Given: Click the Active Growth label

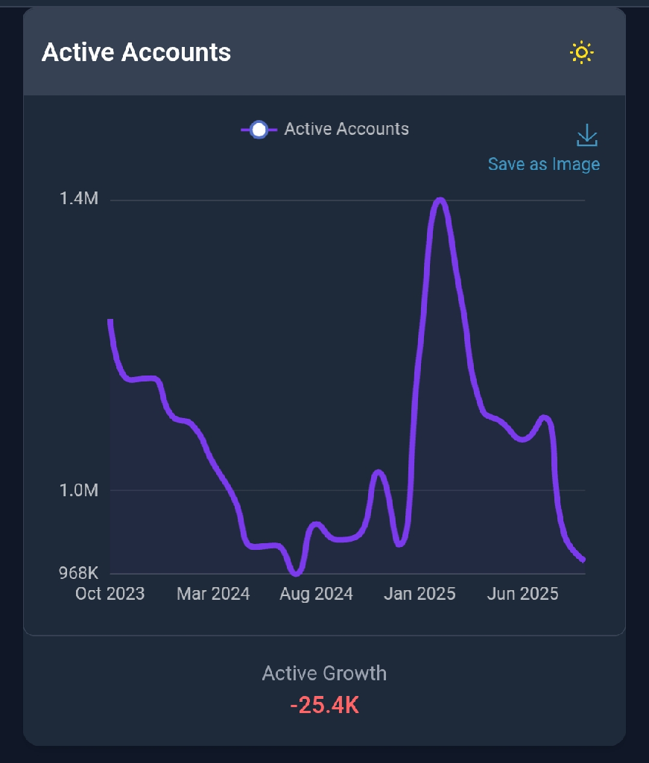Looking at the screenshot, I should tap(324, 674).
